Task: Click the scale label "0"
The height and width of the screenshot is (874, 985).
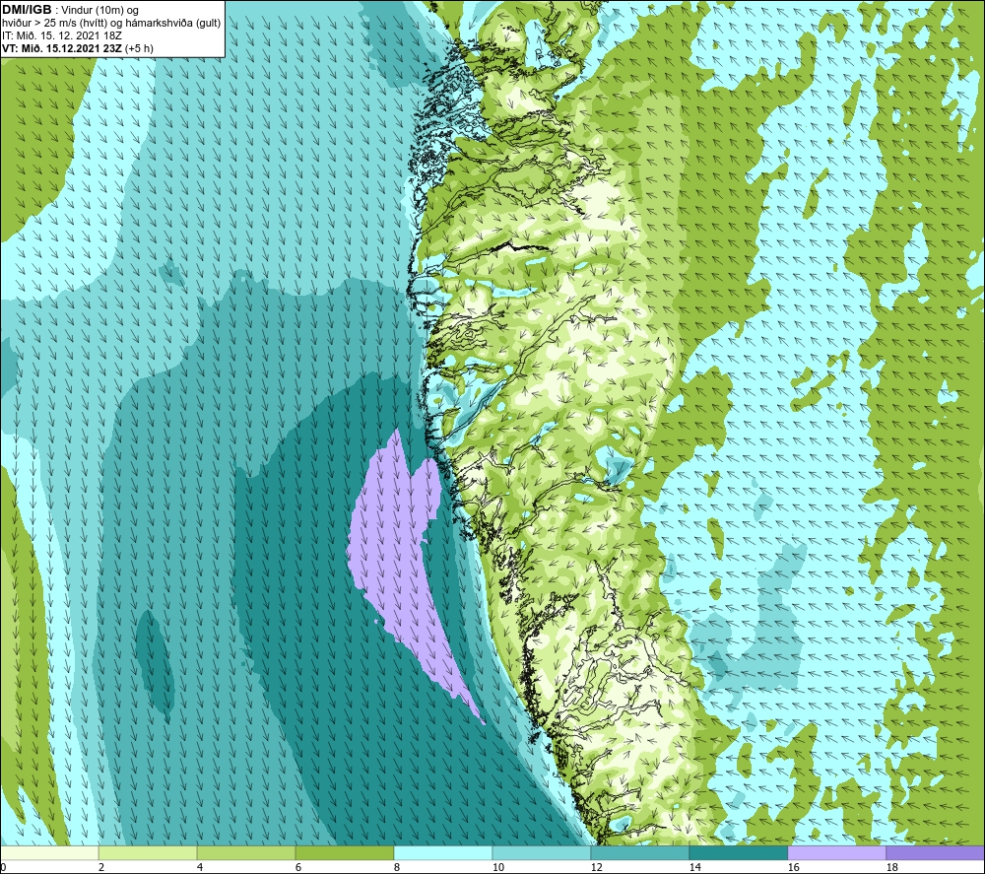Action: click(4, 867)
